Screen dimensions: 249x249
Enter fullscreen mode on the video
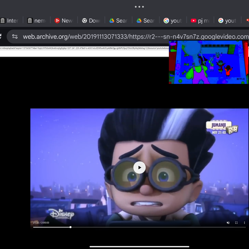click(x=236, y=223)
